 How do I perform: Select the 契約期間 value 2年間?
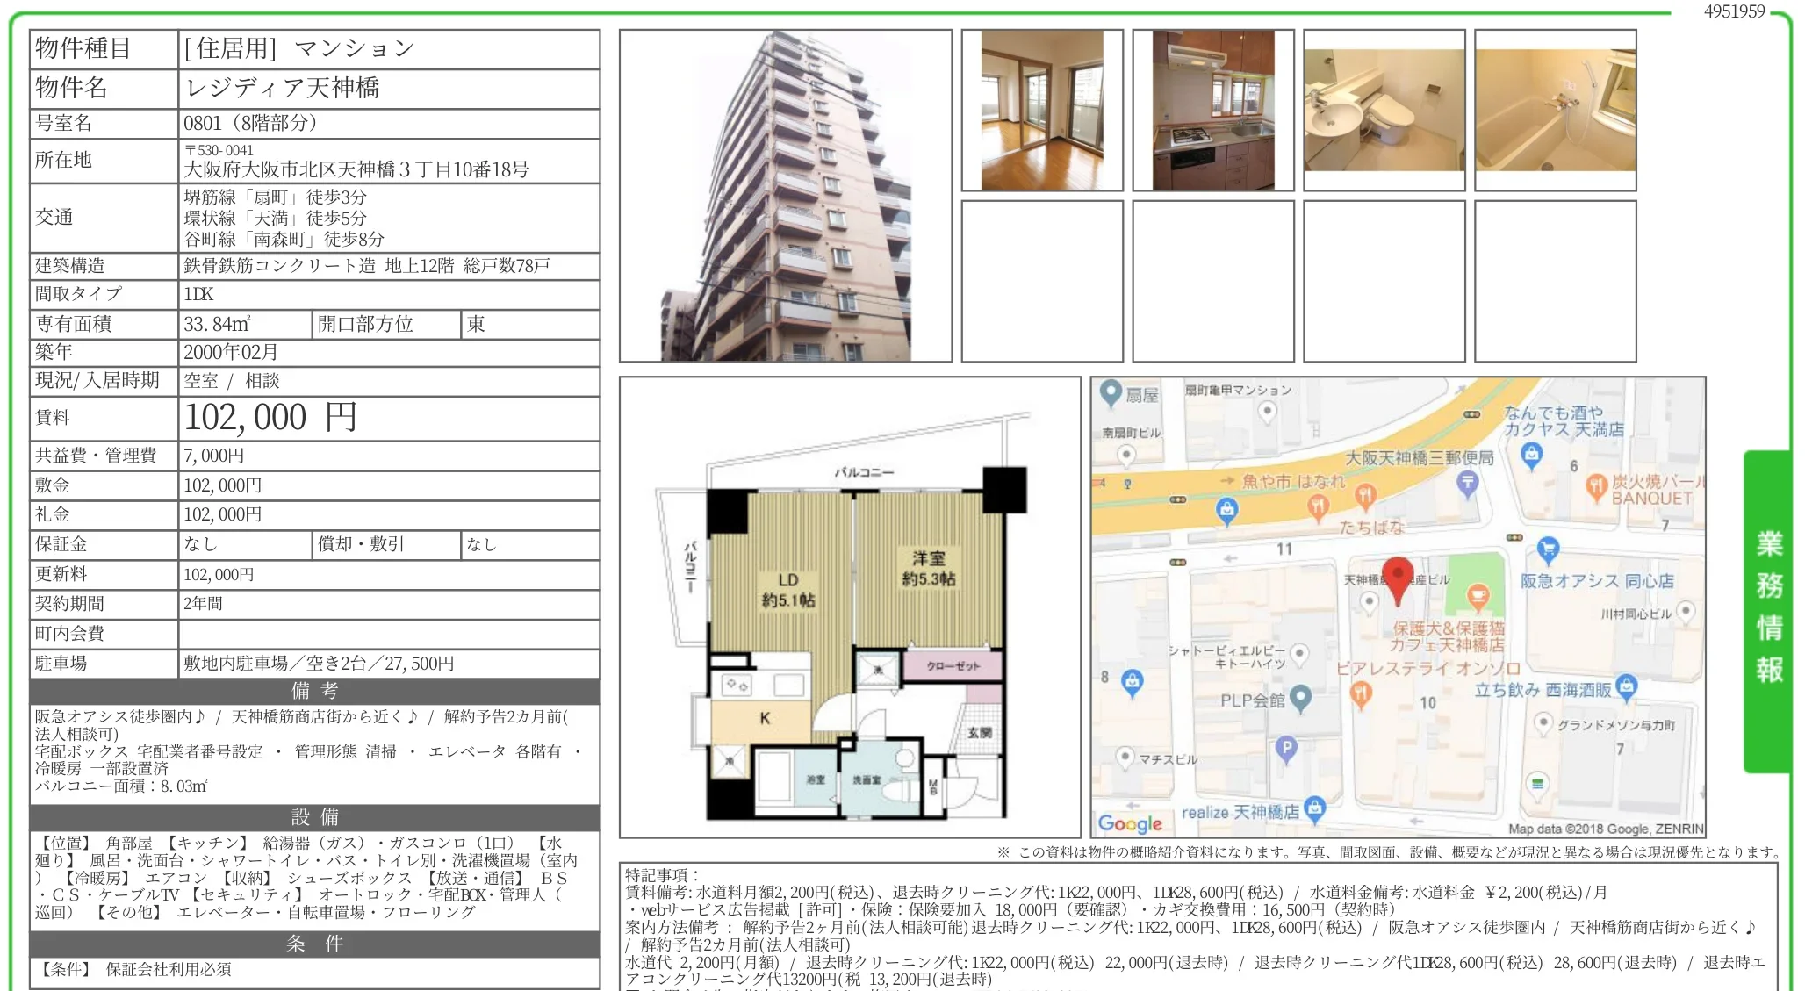coord(203,604)
